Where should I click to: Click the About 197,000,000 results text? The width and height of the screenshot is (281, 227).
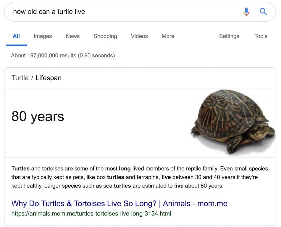(x=63, y=56)
